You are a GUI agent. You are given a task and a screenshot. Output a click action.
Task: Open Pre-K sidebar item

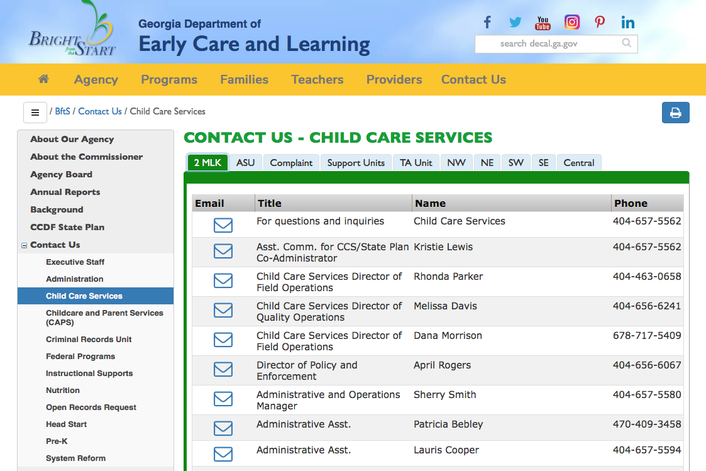click(57, 441)
